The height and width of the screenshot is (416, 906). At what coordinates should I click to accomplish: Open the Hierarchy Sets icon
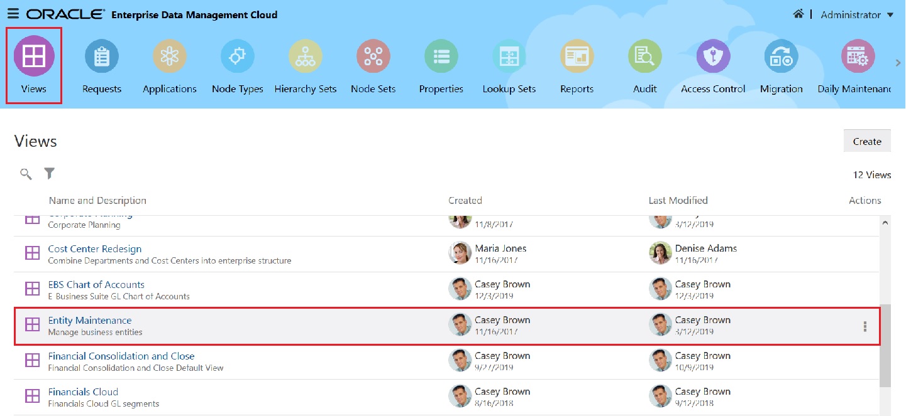pyautogui.click(x=306, y=56)
